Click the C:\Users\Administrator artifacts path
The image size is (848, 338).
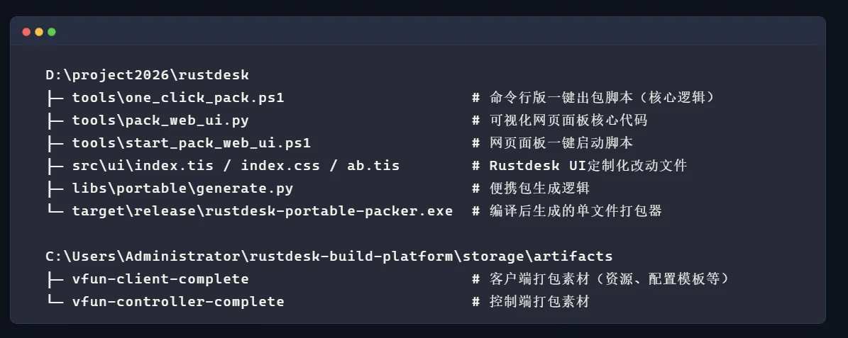(329, 256)
